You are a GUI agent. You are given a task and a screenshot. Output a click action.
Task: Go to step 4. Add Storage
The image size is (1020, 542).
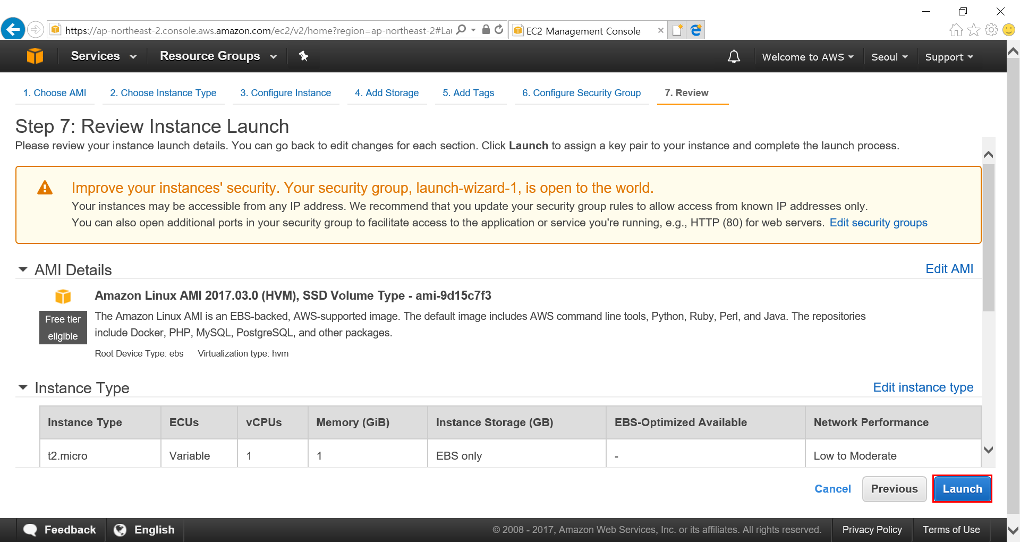(387, 93)
